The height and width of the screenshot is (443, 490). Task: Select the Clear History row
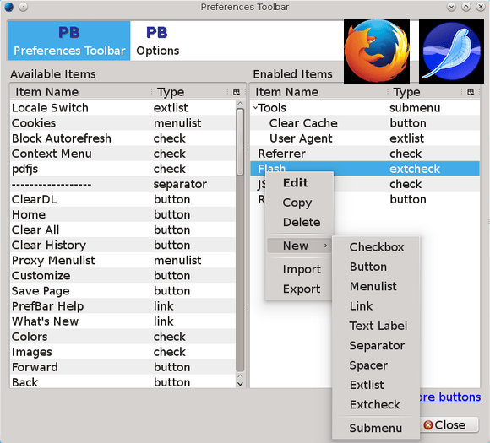click(122, 245)
